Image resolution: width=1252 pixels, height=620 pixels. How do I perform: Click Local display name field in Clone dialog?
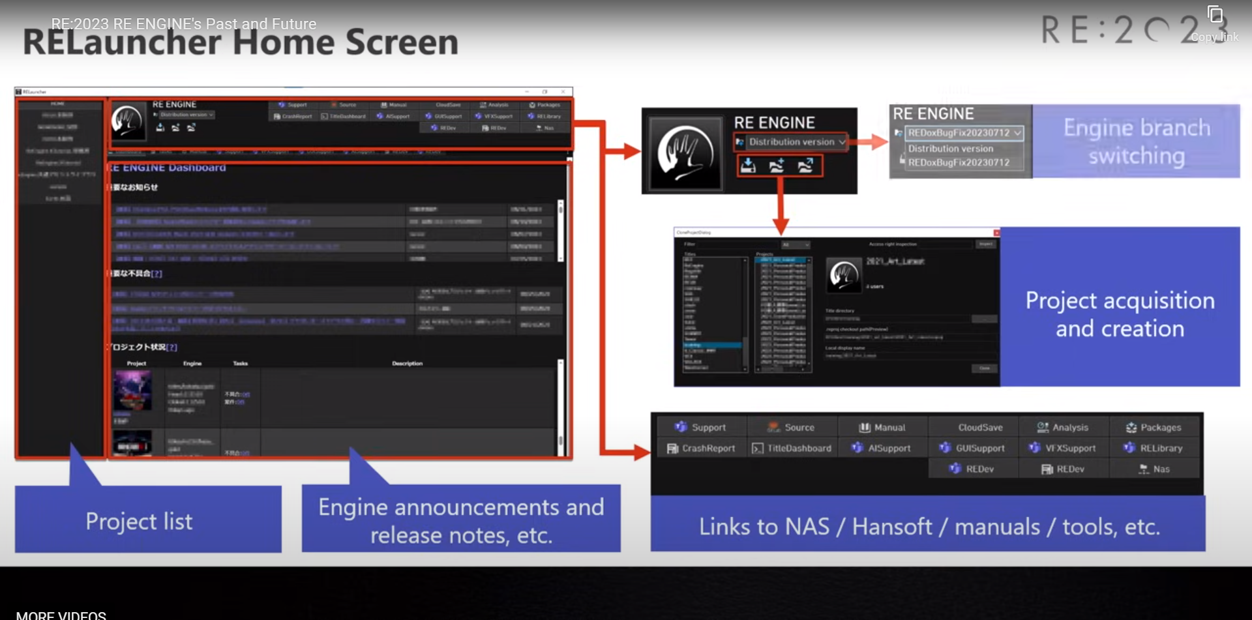coord(911,355)
